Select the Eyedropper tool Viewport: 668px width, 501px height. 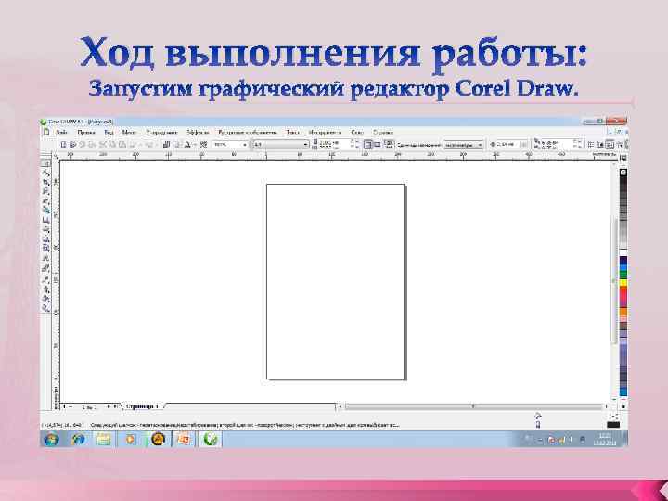point(45,279)
